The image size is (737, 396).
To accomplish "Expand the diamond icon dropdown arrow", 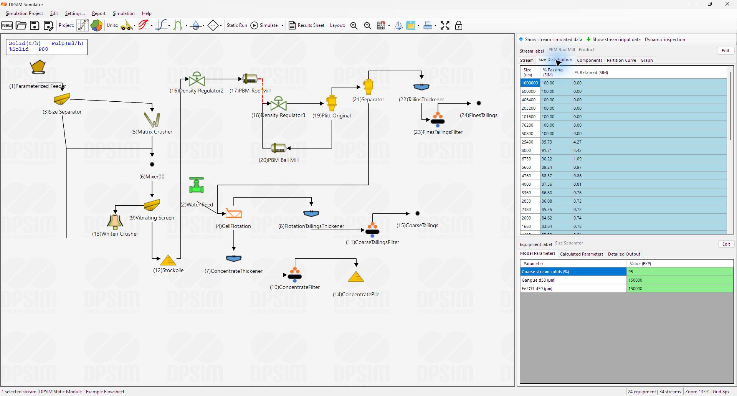I will [221, 26].
